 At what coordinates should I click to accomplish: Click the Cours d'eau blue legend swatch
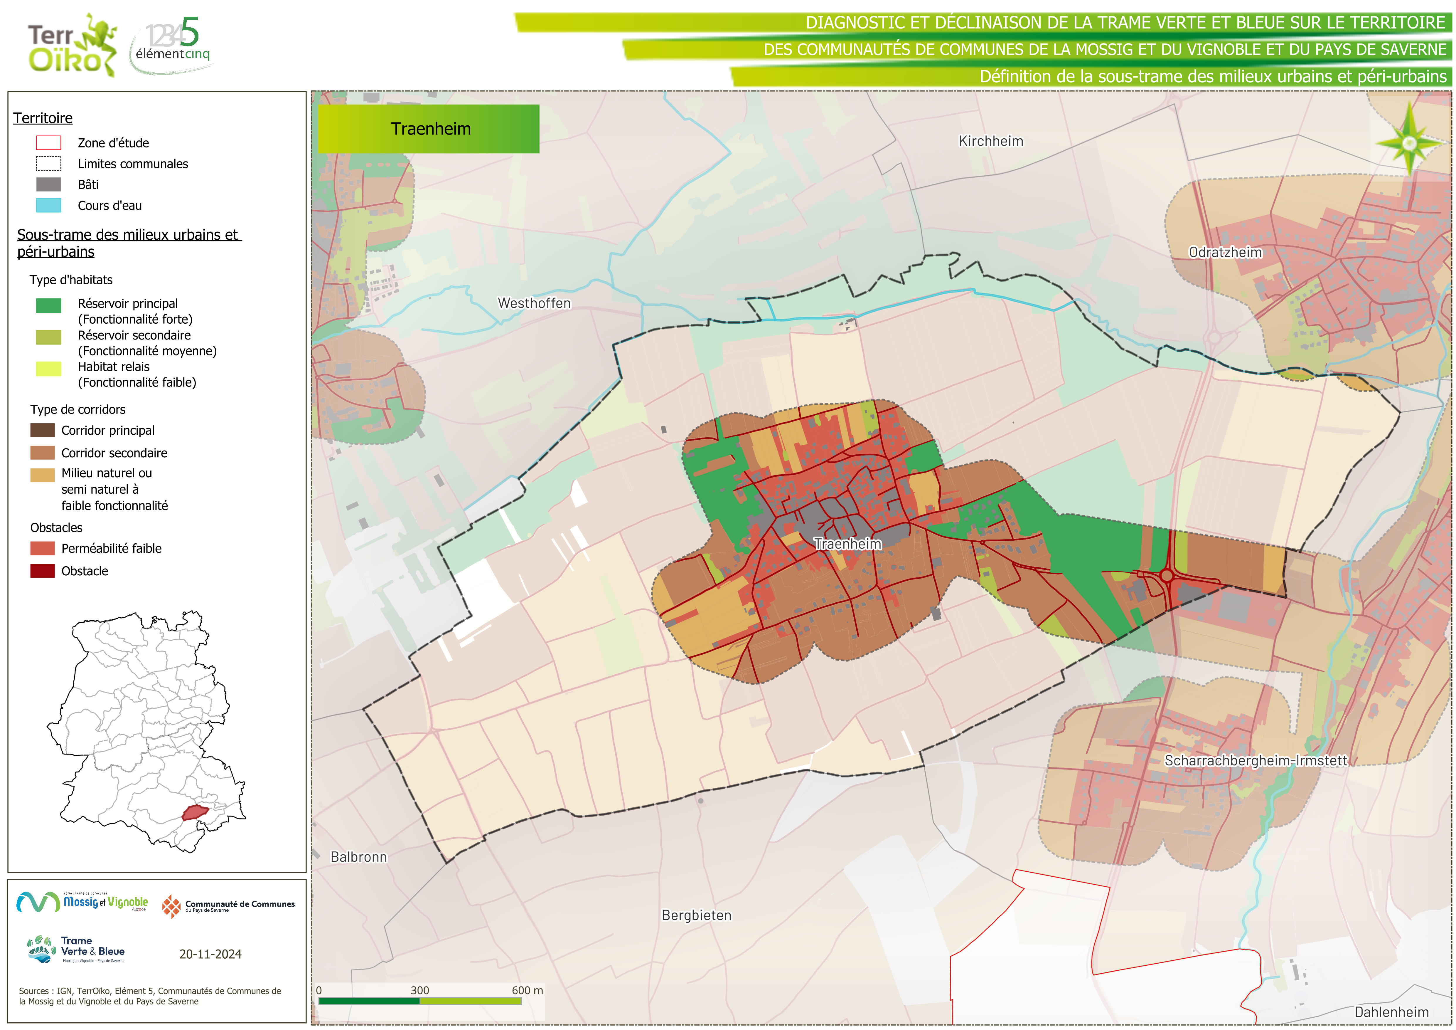[49, 206]
